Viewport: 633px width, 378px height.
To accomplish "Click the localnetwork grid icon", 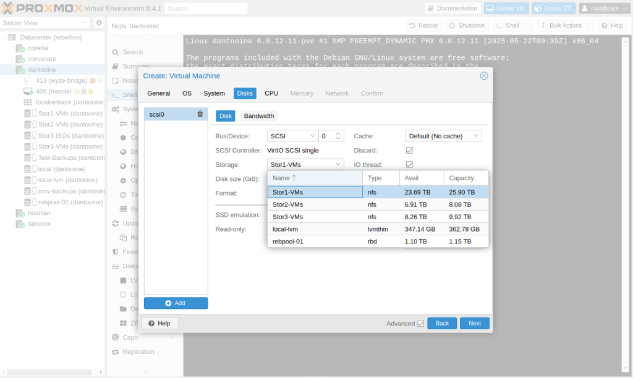I will coord(28,103).
